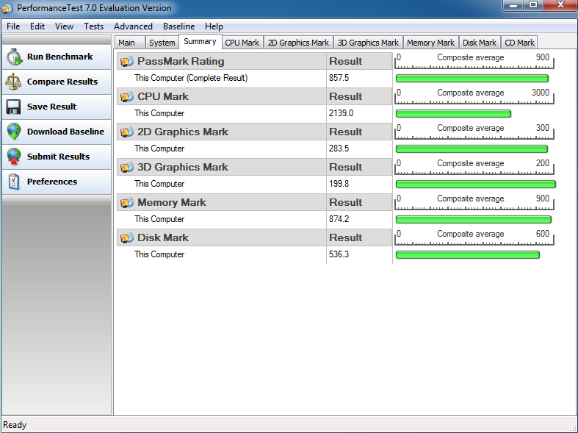This screenshot has height=433, width=578.
Task: Open the Baseline menu
Action: (x=178, y=26)
